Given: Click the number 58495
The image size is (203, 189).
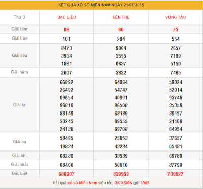Looking at the screenshot, I should coord(66,138).
